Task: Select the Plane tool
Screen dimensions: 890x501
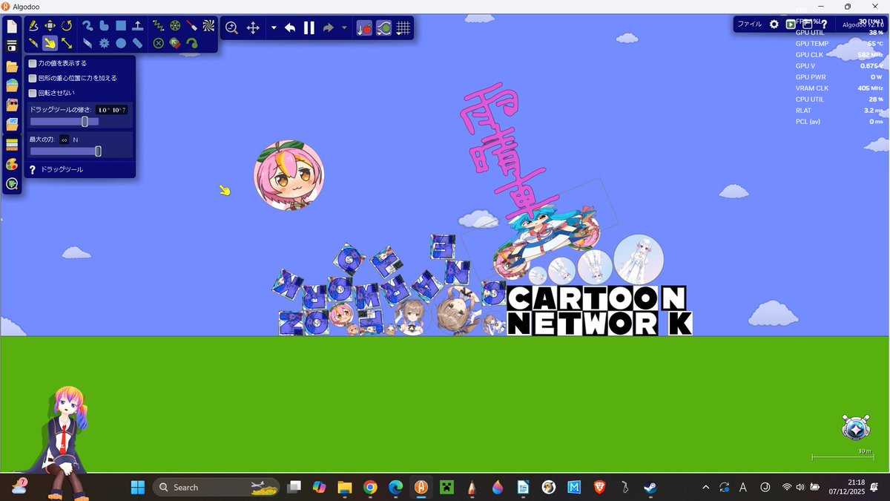Action: click(137, 26)
